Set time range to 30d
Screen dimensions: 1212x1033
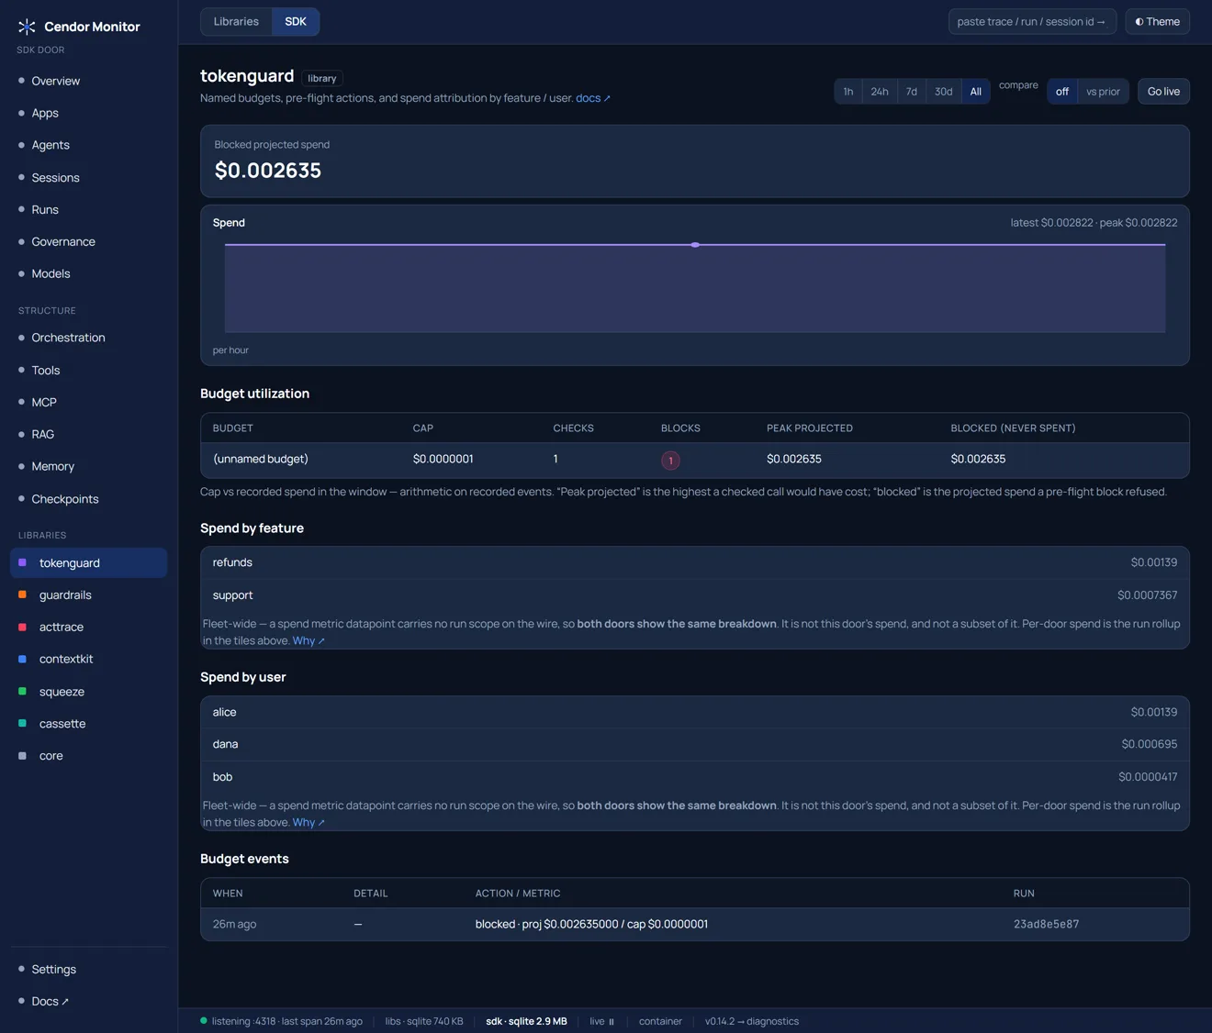point(944,91)
